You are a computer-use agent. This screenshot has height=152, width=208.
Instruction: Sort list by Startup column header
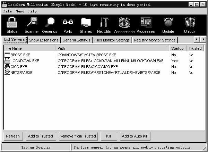coord(177,48)
